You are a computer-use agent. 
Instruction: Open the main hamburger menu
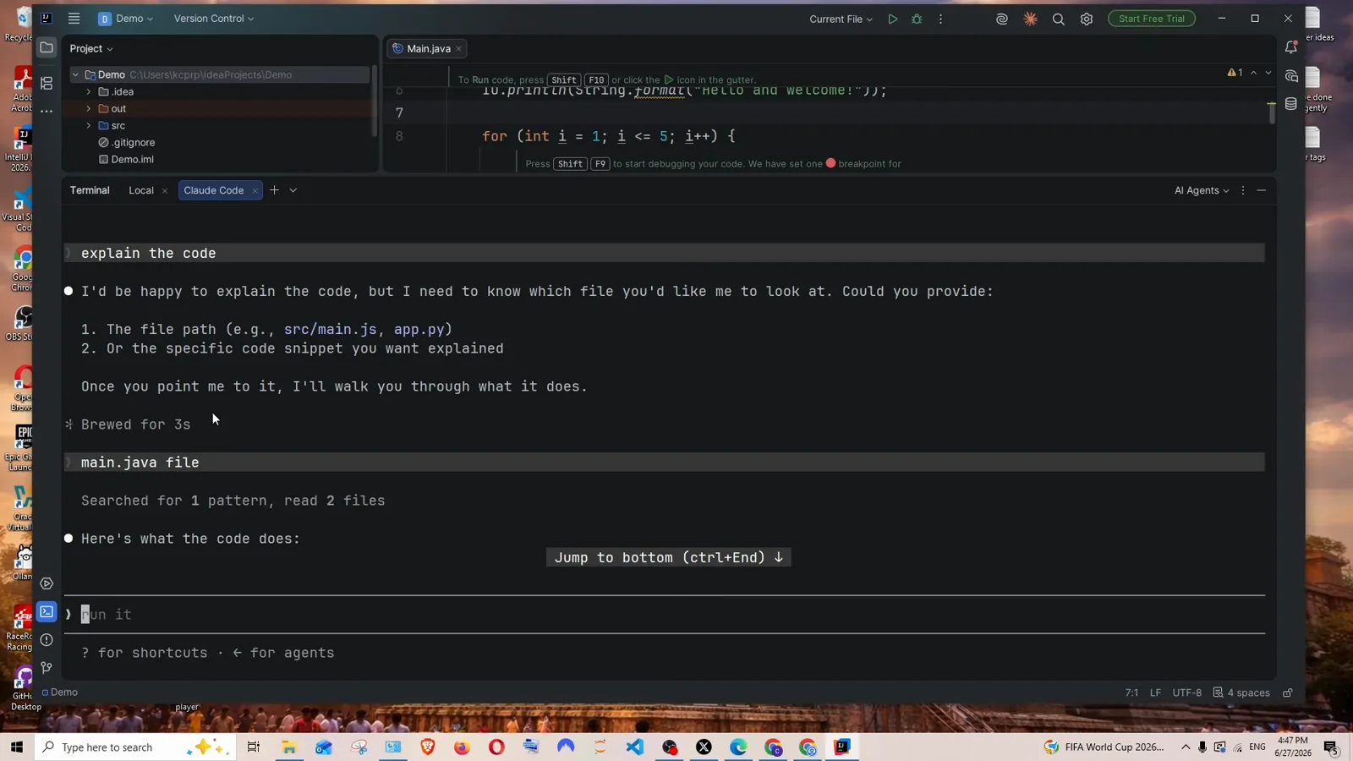74,19
